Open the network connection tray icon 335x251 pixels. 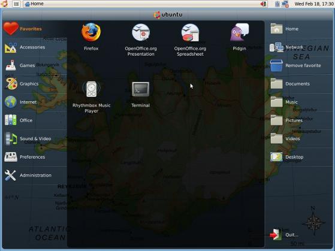pos(285,4)
